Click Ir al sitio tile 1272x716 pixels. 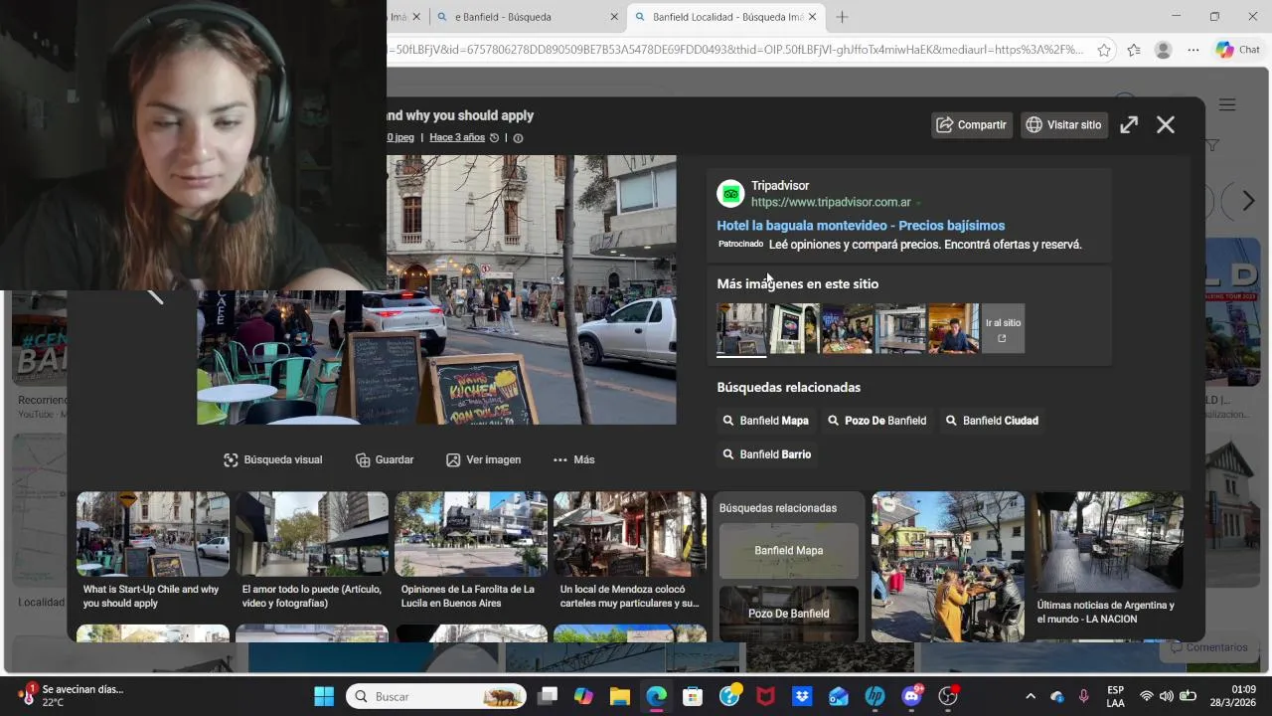point(1003,329)
